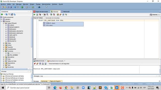
Task: Click the binoculars Find DB Object icon
Action: 39,7
